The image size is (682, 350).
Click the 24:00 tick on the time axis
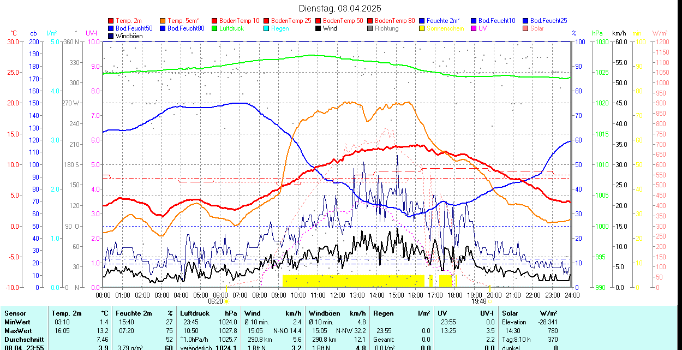point(572,295)
